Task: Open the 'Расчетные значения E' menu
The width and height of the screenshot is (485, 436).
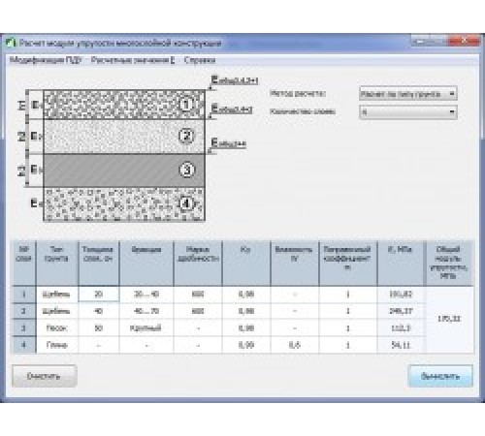Action: 133,60
